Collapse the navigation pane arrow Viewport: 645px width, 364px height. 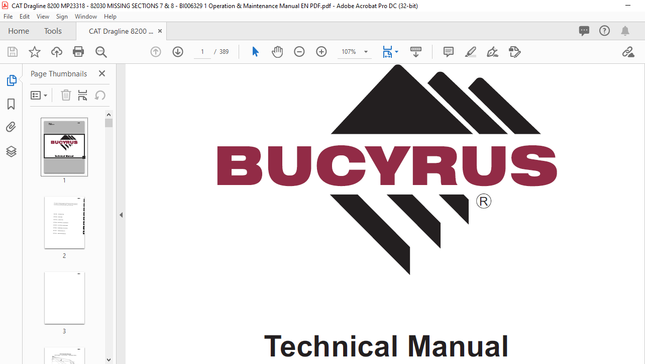coord(121,215)
